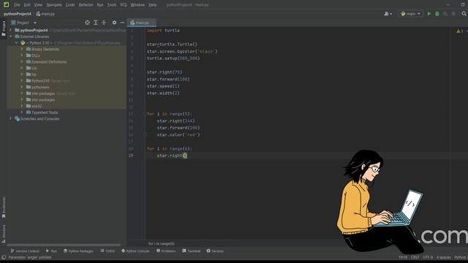Open the Refactor menu

pyautogui.click(x=86, y=5)
